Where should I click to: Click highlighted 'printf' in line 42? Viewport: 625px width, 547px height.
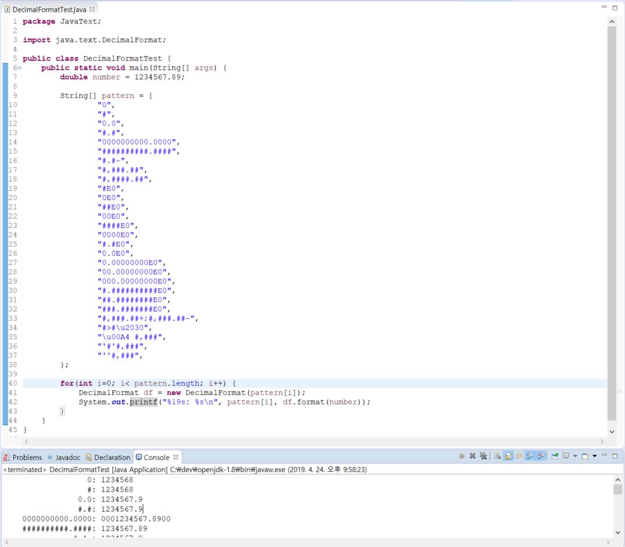[x=143, y=402]
